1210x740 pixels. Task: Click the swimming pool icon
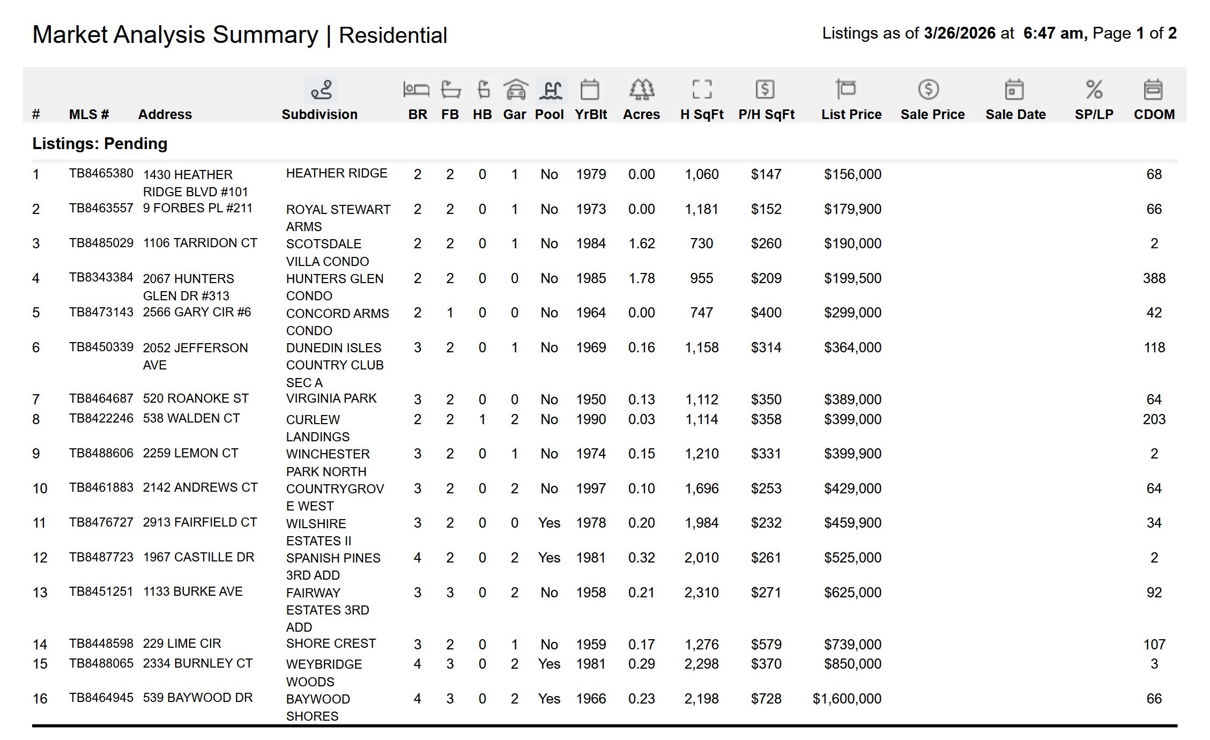coord(551,90)
